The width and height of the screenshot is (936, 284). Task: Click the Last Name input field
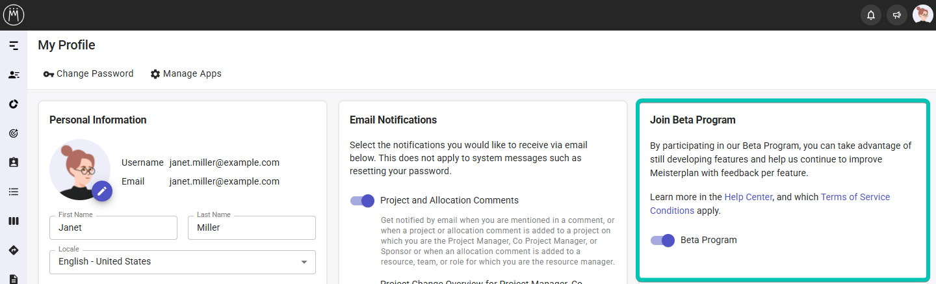coord(252,228)
